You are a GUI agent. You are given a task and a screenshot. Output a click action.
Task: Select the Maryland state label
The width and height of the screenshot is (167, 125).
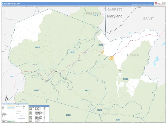(115, 16)
